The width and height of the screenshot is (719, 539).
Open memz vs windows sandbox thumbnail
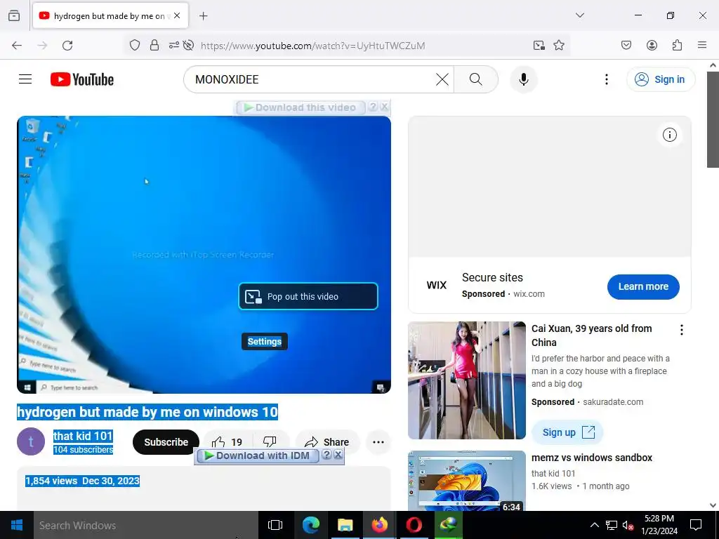[x=467, y=481]
